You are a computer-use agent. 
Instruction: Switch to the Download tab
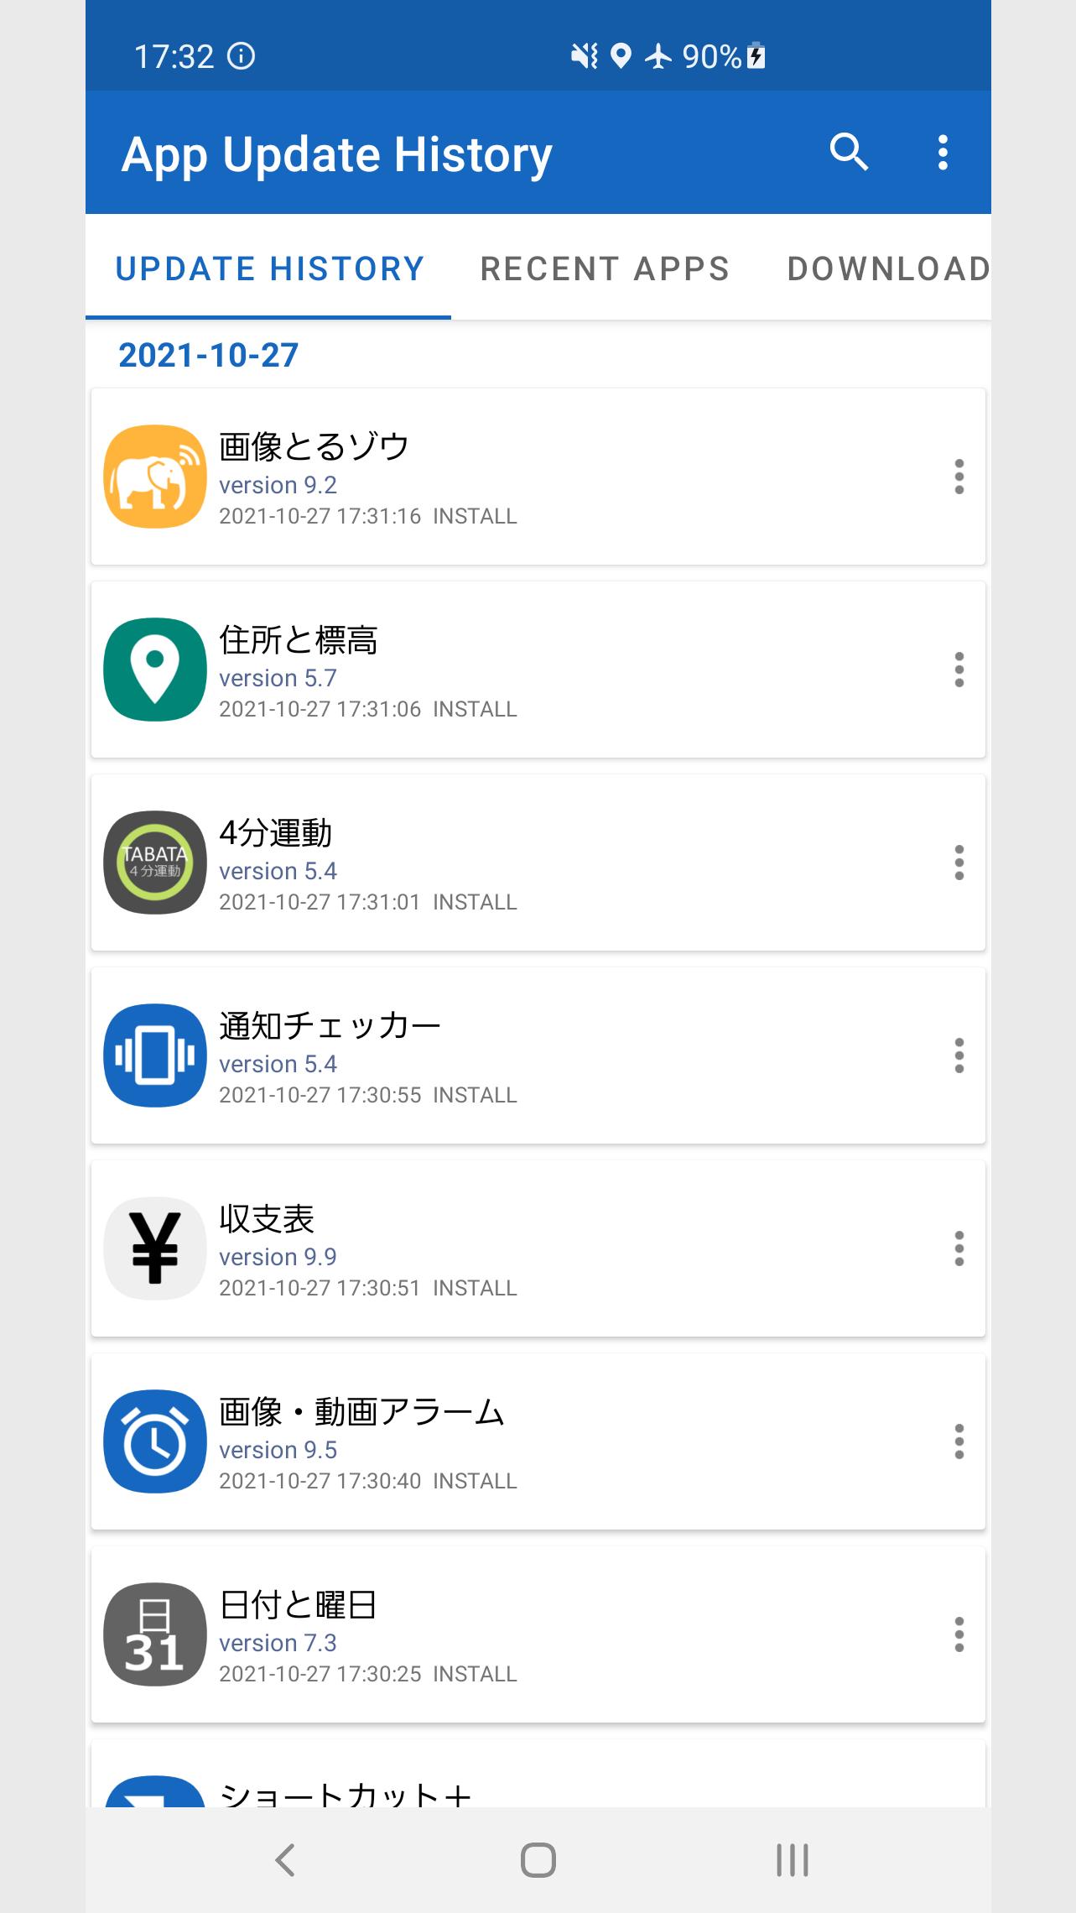pyautogui.click(x=887, y=268)
